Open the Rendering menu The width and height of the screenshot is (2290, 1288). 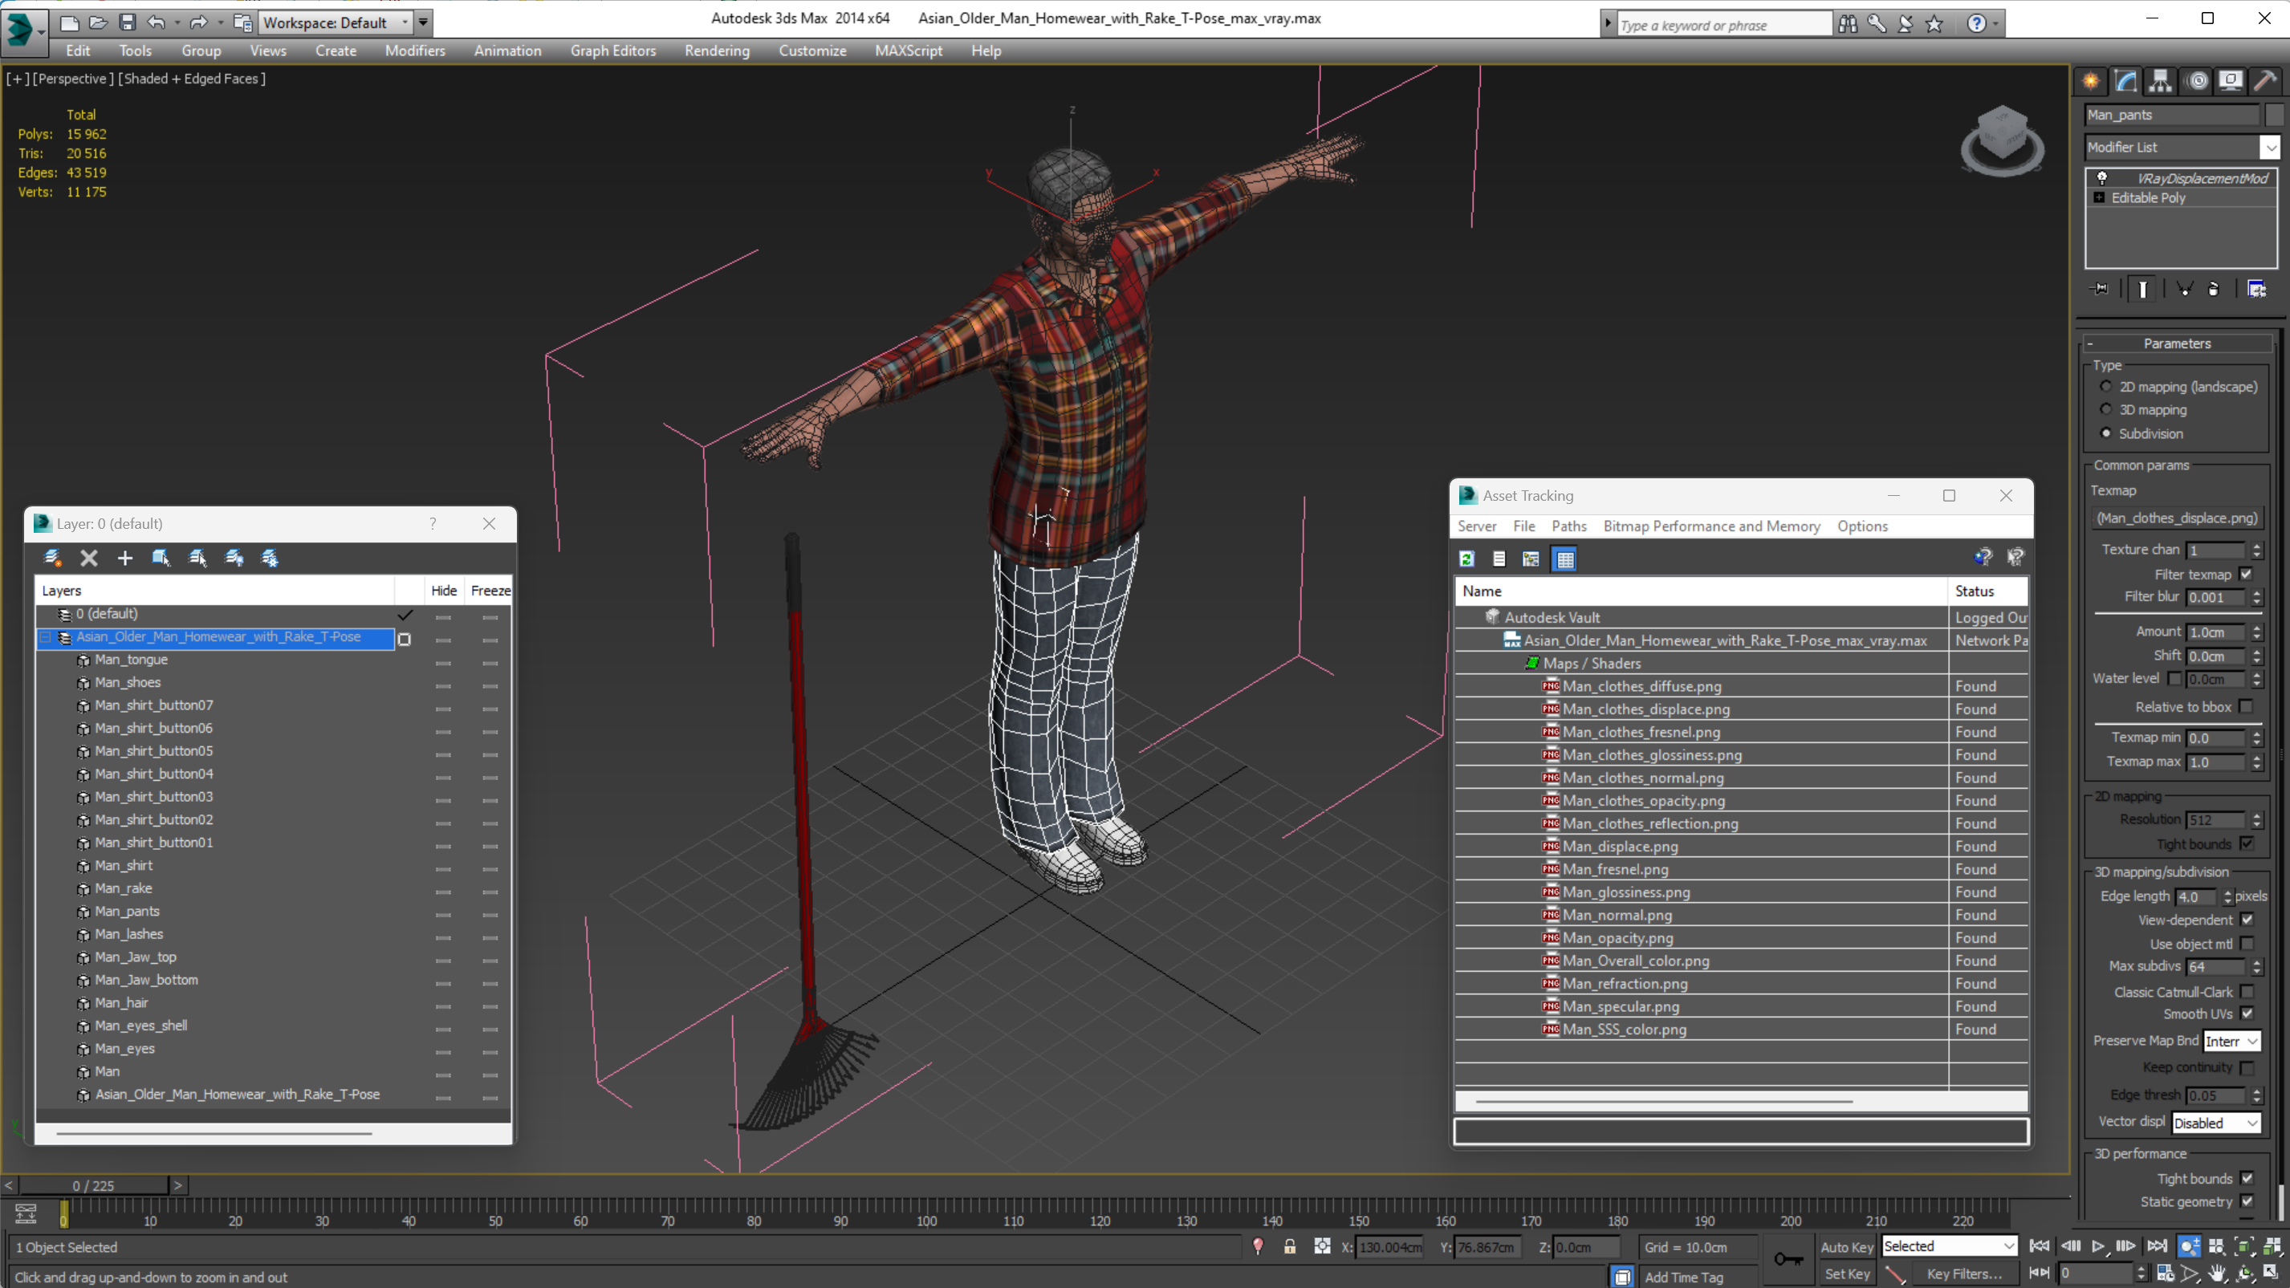click(x=717, y=51)
